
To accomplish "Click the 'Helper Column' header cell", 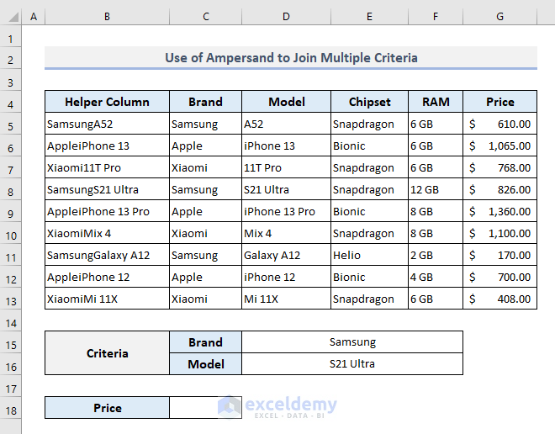I will point(108,102).
